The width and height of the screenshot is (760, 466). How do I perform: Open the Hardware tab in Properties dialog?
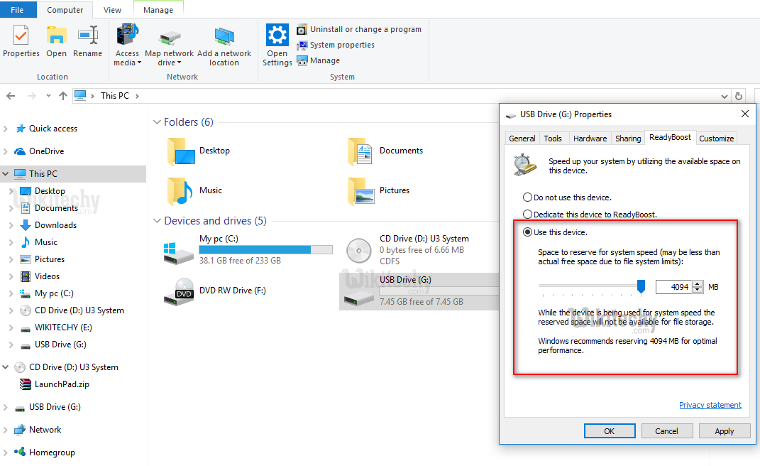tap(590, 139)
